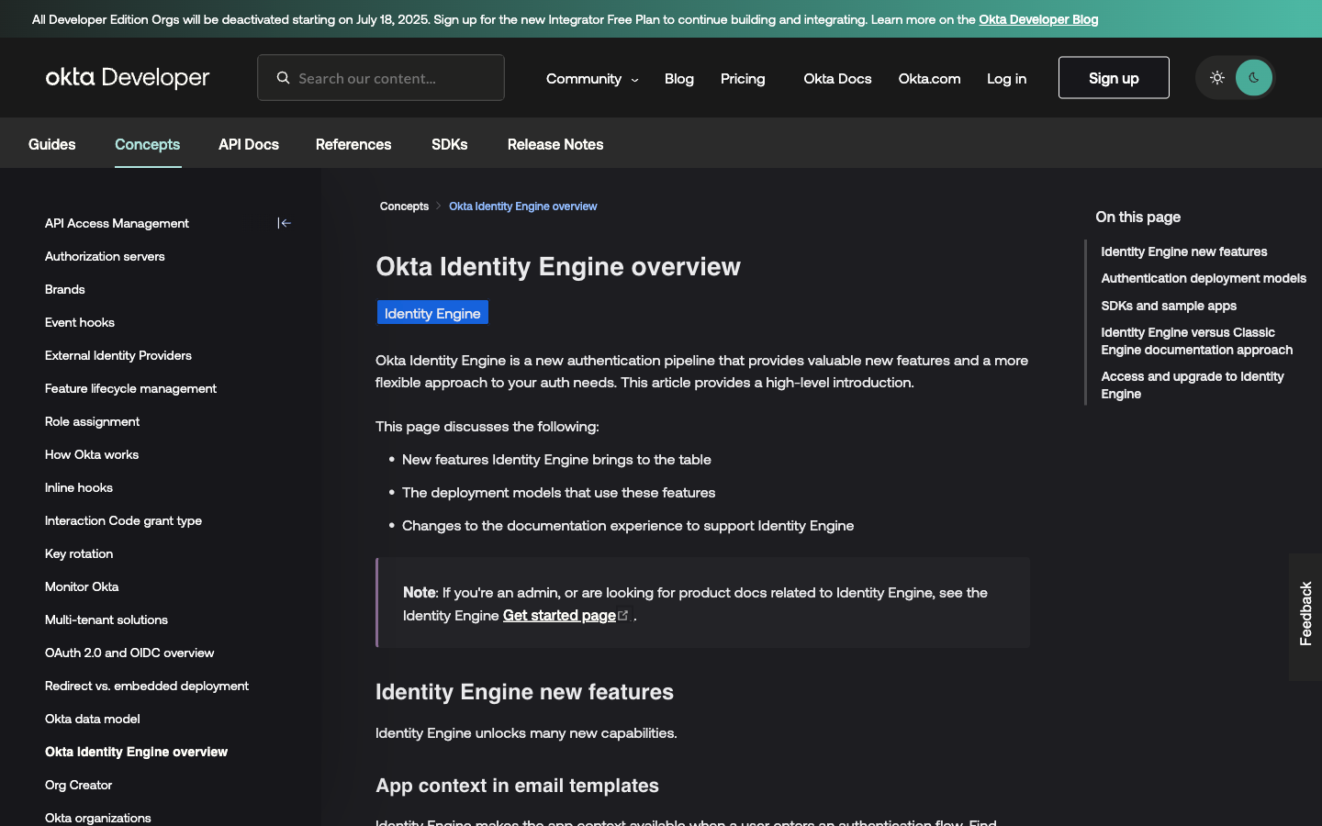Jump to Authentication deployment models section
The image size is (1322, 826).
[x=1204, y=278]
